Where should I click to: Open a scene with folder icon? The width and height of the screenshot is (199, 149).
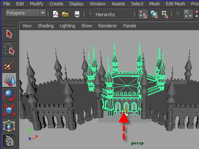[x=66, y=14]
